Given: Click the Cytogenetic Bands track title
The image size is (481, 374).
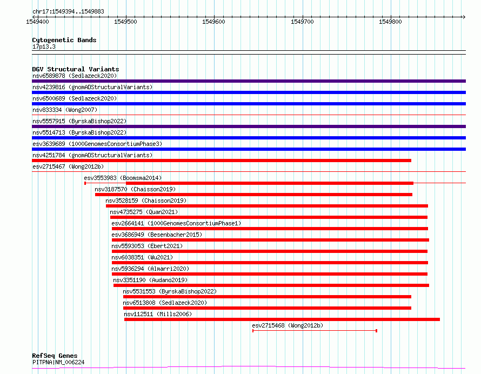Looking at the screenshot, I should coord(64,40).
